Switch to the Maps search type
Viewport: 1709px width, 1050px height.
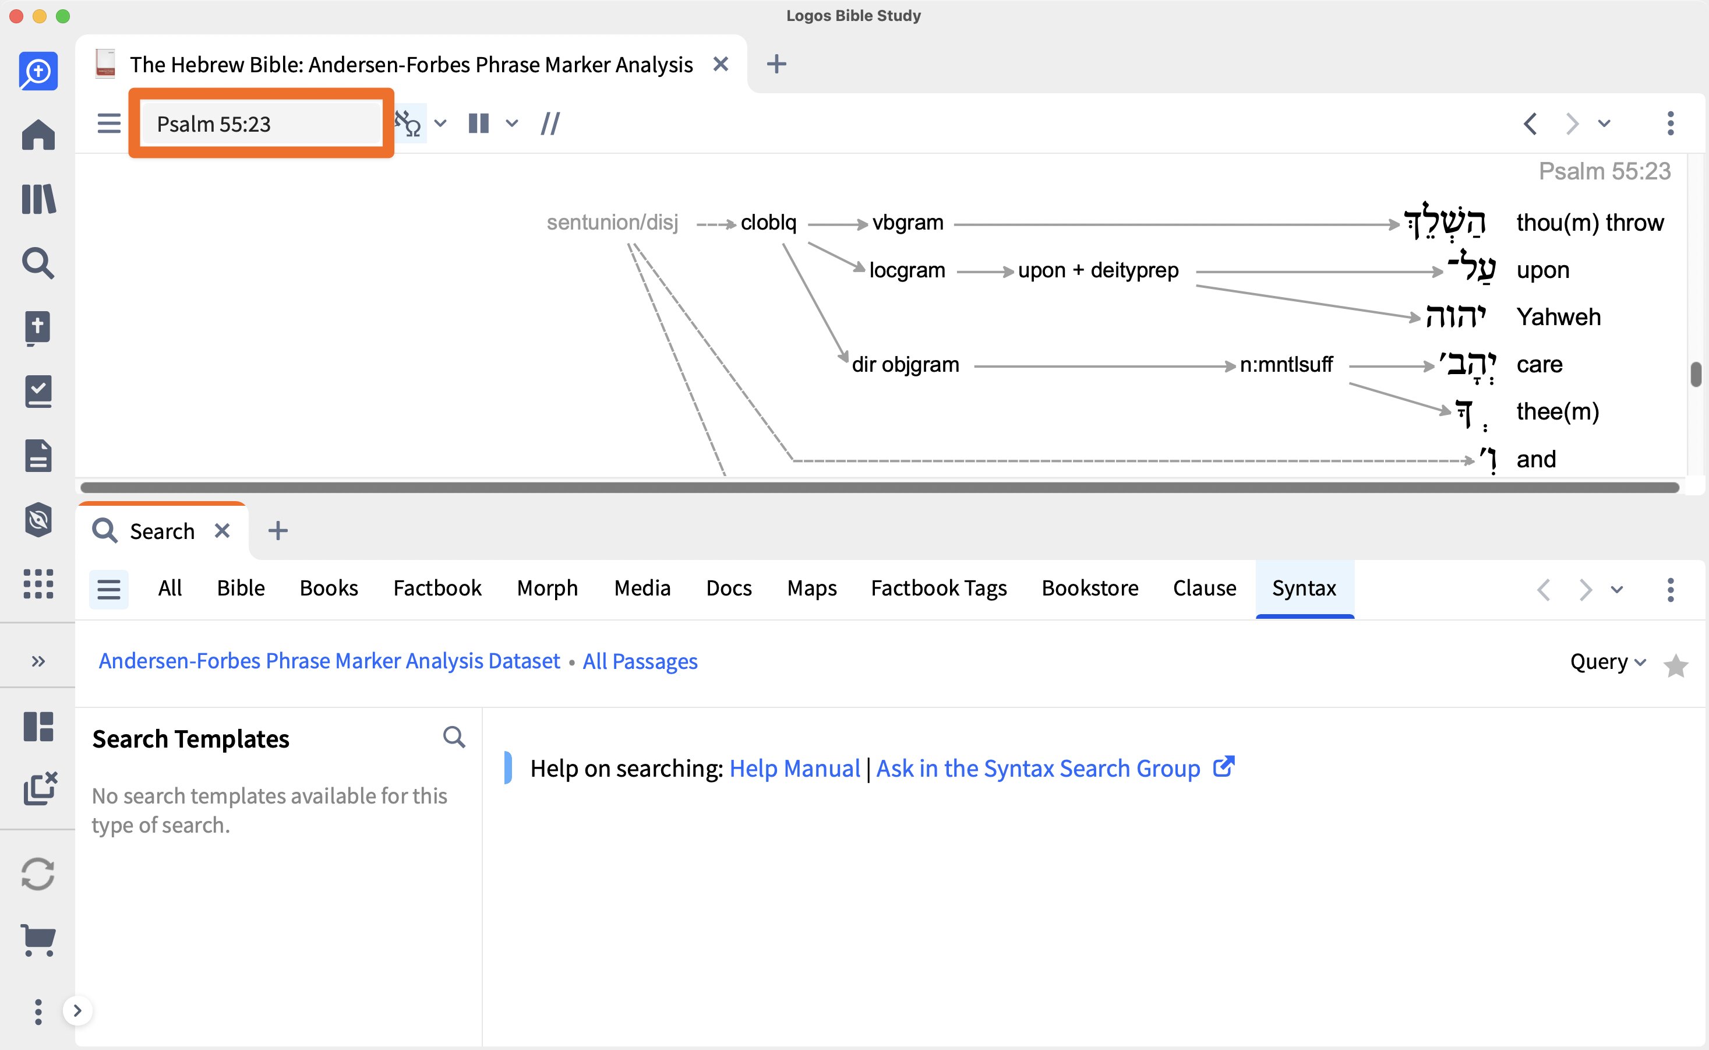click(812, 588)
